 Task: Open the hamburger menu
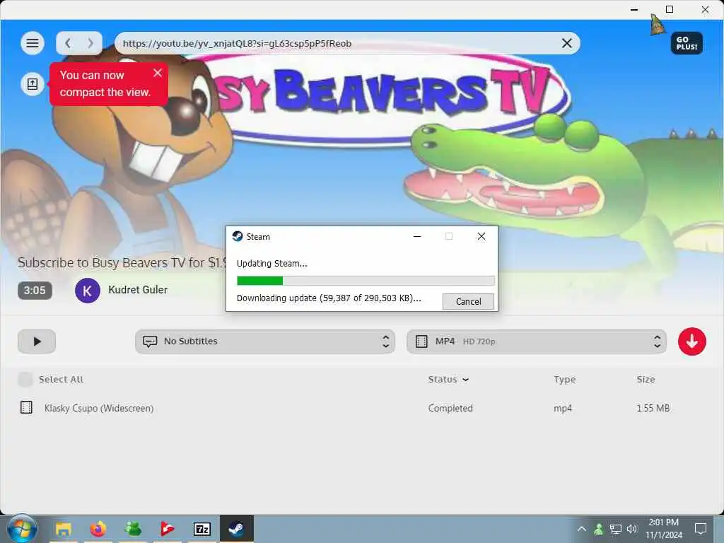(x=33, y=43)
